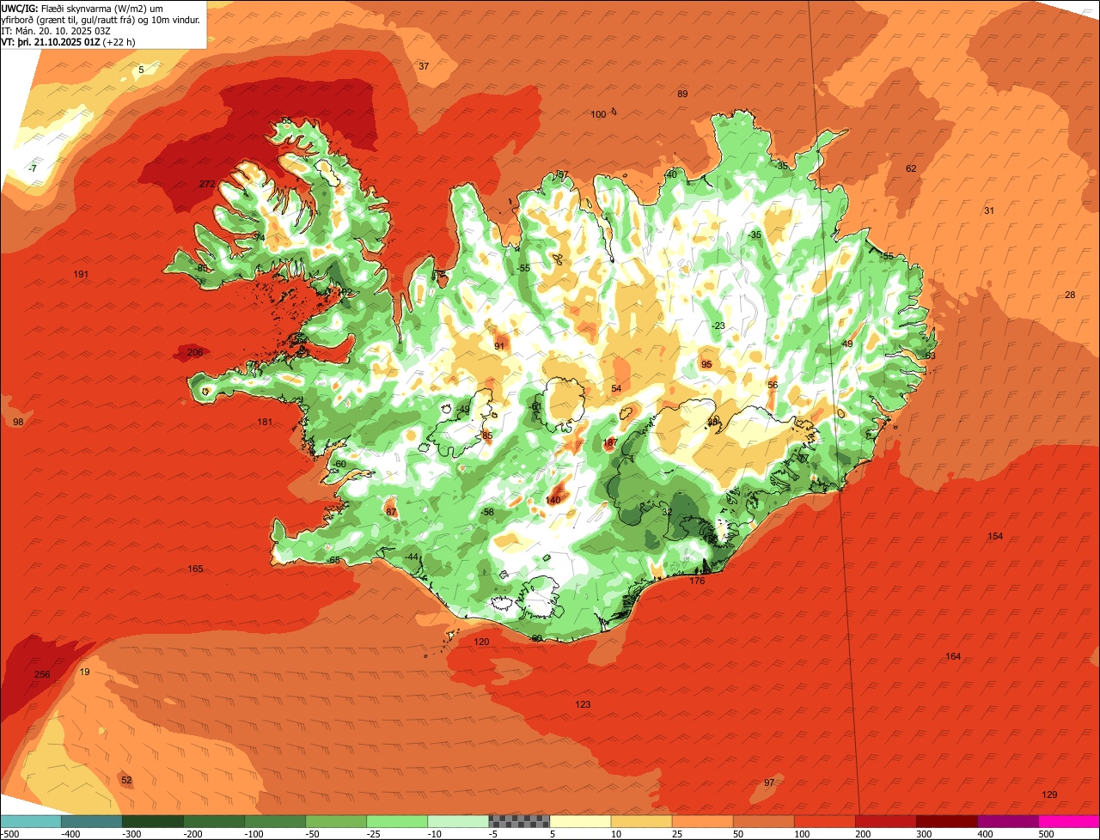This screenshot has height=840, width=1100.
Task: Click the 85 value by the western glacier
Action: [487, 436]
